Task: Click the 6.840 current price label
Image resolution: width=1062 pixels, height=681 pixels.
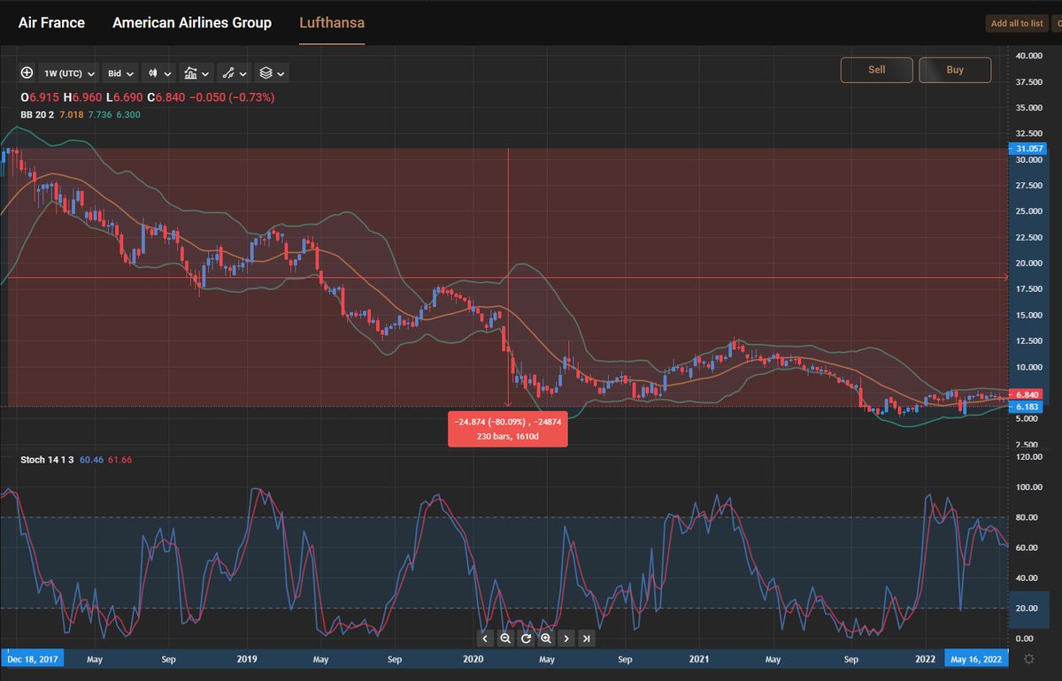Action: pyautogui.click(x=1026, y=394)
